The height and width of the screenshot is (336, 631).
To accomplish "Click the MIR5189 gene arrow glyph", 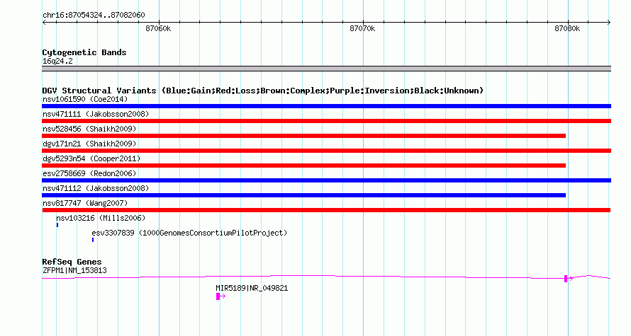I will (220, 296).
